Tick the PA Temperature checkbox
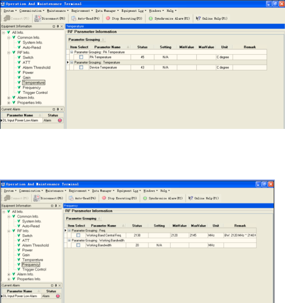Screen dimensions: 285x303 tap(81, 57)
